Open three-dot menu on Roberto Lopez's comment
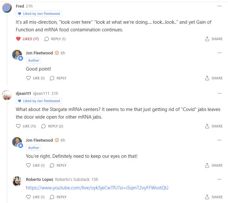 point(219,179)
